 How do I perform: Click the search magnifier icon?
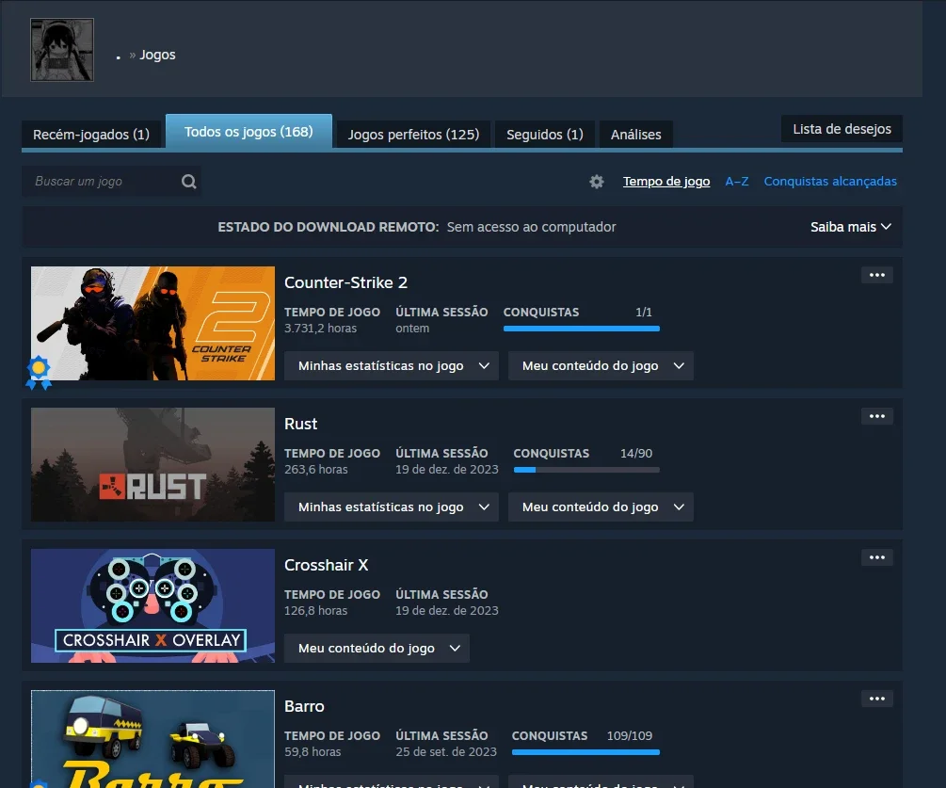tap(189, 182)
